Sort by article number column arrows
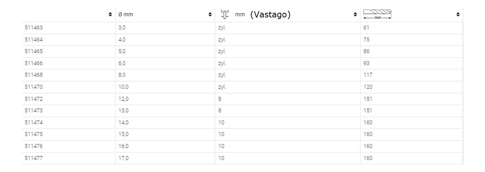The width and height of the screenshot is (485, 172). 110,15
